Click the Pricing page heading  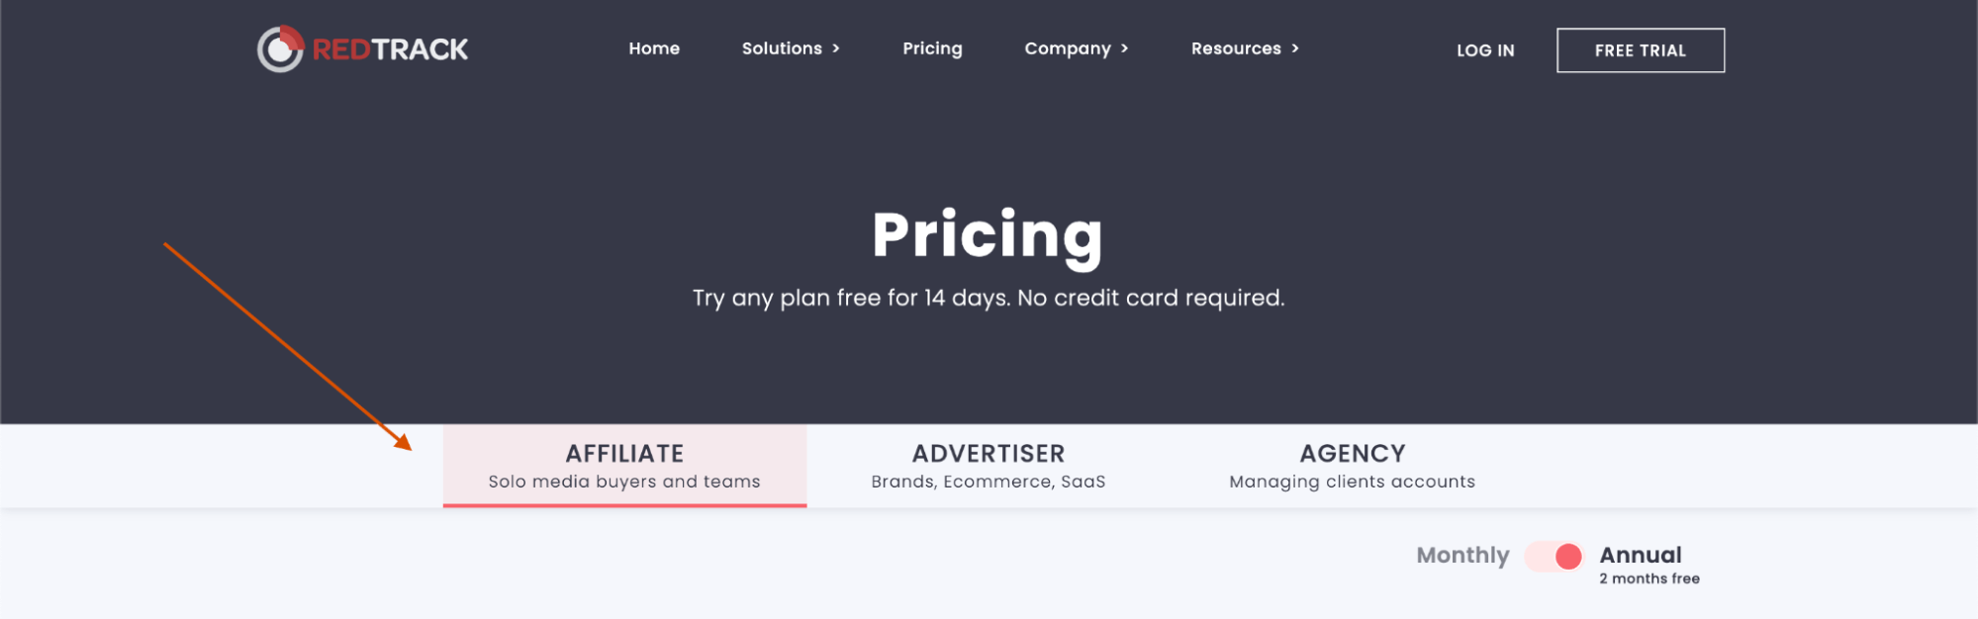click(x=988, y=237)
